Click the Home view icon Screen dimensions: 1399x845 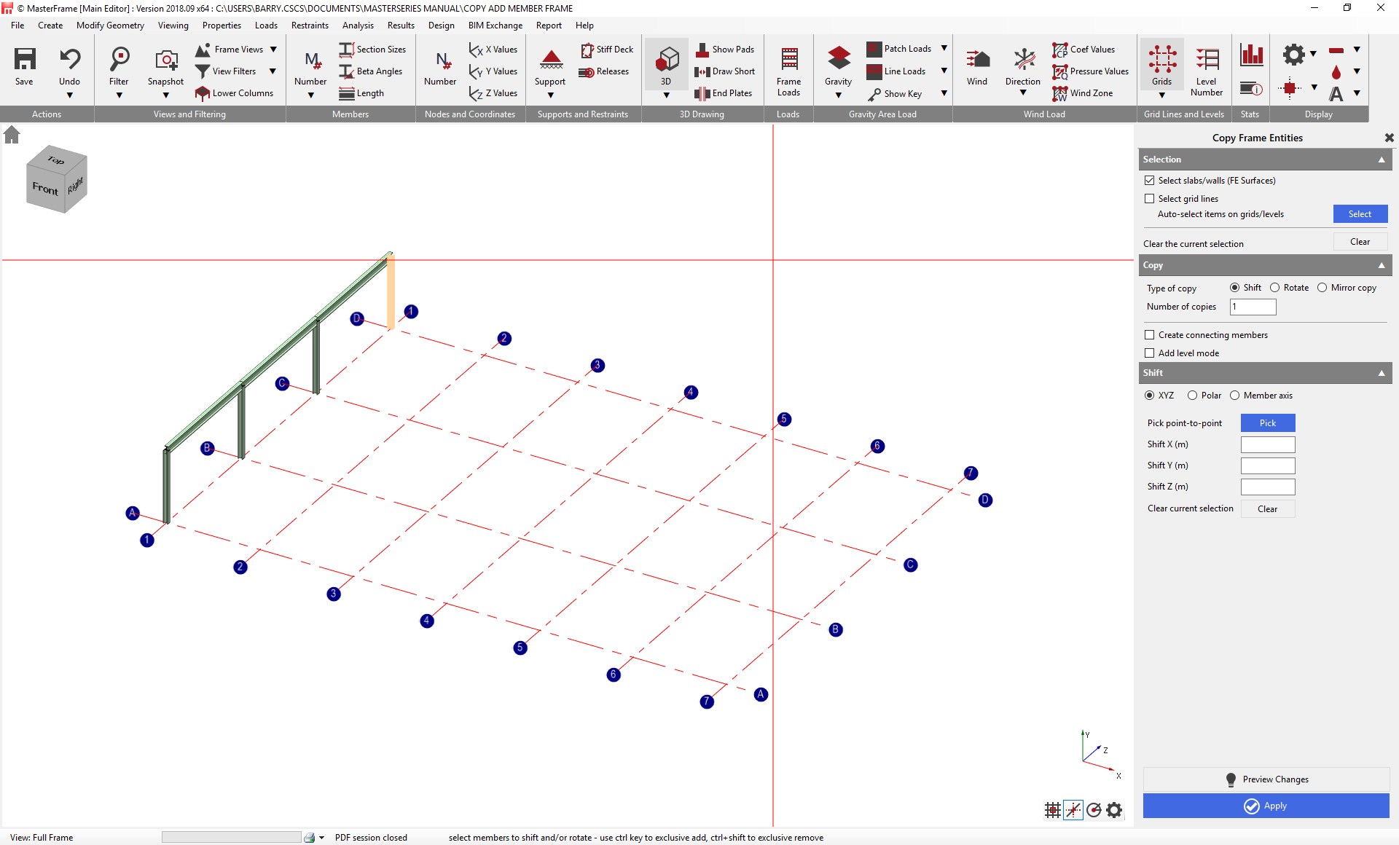(12, 135)
